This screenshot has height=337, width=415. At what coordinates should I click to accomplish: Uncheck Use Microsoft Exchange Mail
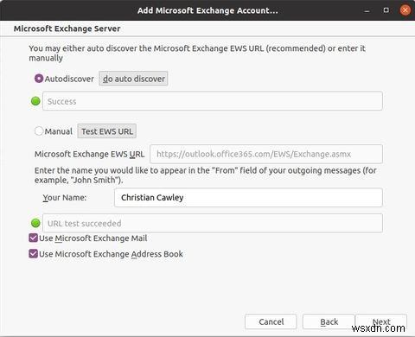34,238
